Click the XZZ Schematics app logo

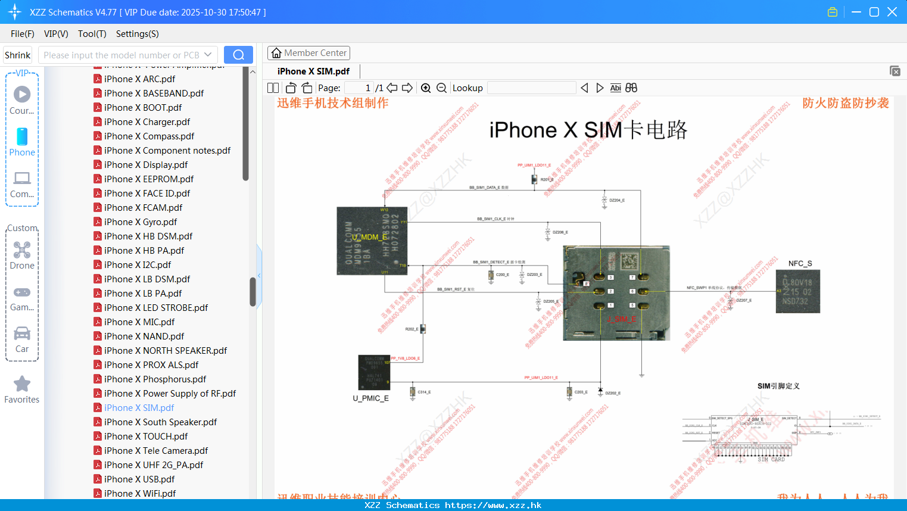(15, 12)
